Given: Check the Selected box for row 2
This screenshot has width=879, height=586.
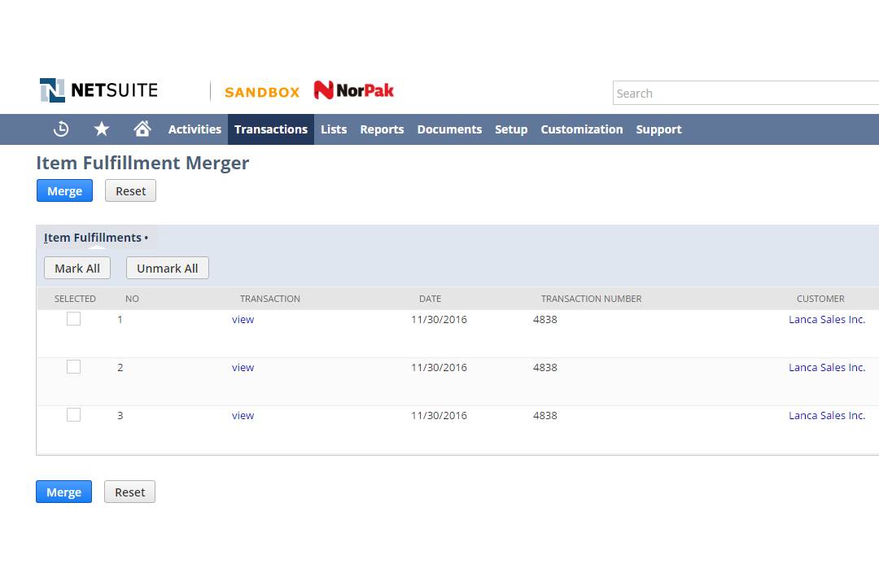Looking at the screenshot, I should coord(73,367).
